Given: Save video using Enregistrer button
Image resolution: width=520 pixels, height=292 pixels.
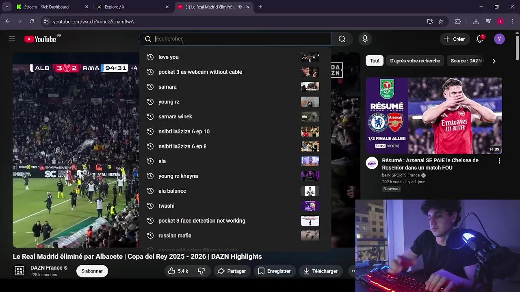Looking at the screenshot, I should [x=274, y=271].
